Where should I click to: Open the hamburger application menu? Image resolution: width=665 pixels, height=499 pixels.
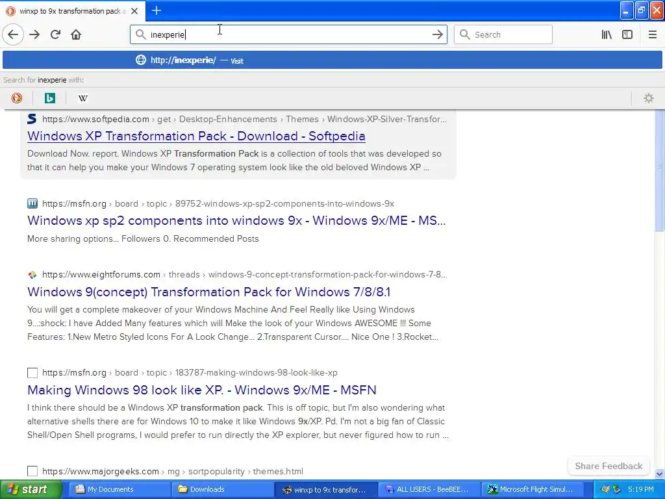tap(652, 34)
